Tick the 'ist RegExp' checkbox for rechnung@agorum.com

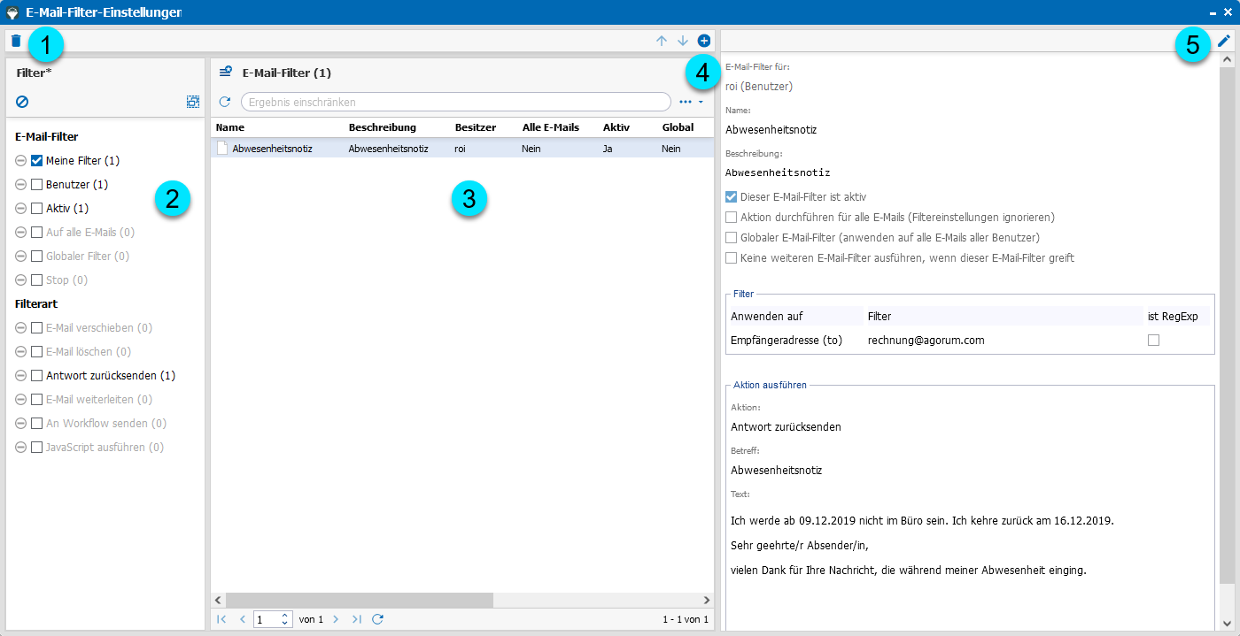click(x=1153, y=341)
